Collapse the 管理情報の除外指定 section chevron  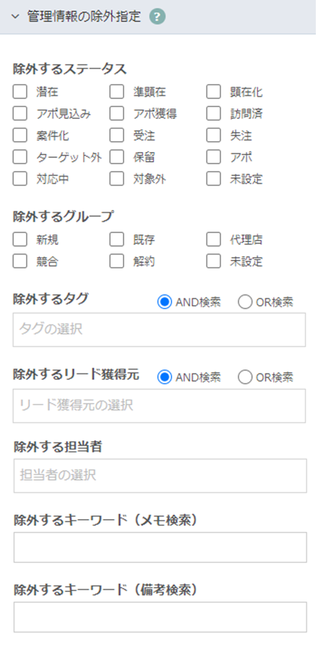(16, 17)
